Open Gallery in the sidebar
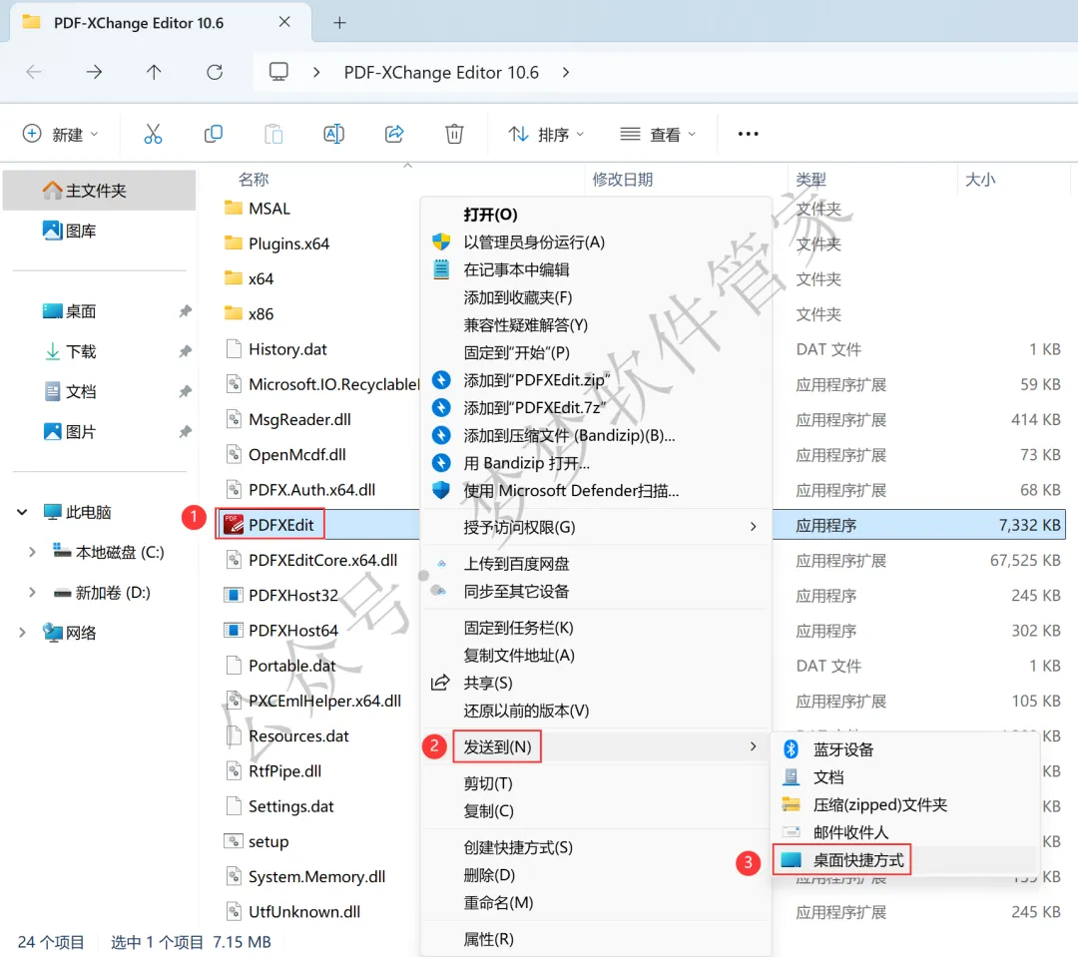 [70, 231]
